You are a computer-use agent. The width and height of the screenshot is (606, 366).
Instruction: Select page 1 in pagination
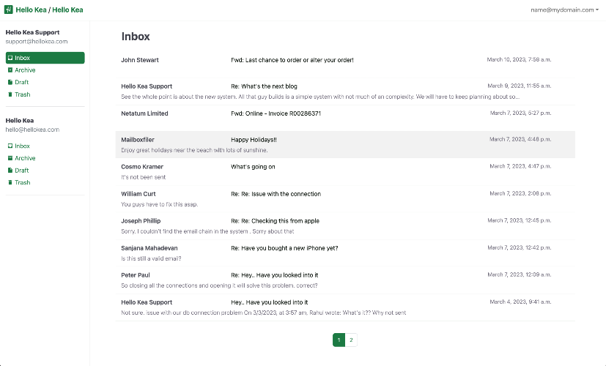339,340
